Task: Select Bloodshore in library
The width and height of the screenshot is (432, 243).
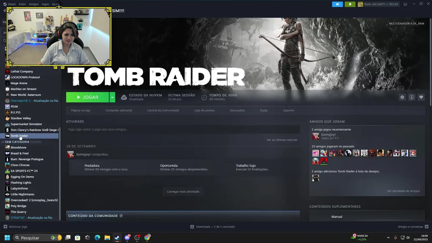Action: tap(18, 147)
